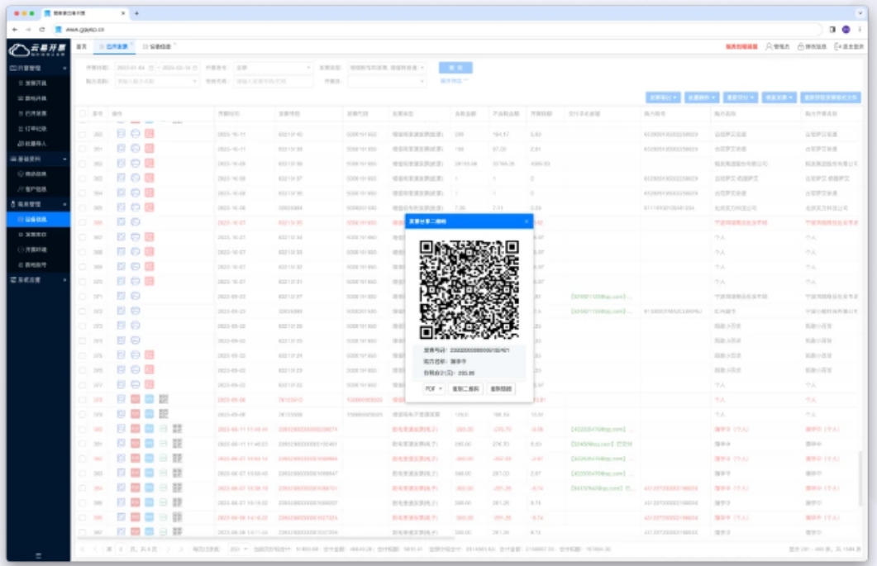Check the checkbox for row 374
Screen dimensions: 877x566
[x=82, y=340]
